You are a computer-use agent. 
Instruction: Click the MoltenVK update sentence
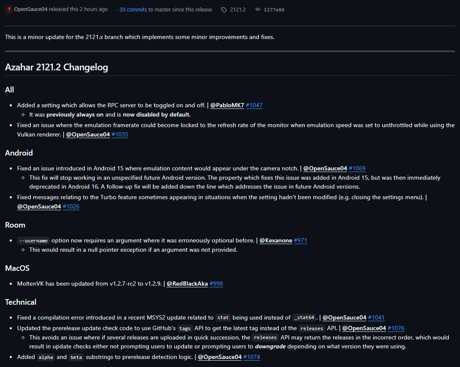(89, 284)
